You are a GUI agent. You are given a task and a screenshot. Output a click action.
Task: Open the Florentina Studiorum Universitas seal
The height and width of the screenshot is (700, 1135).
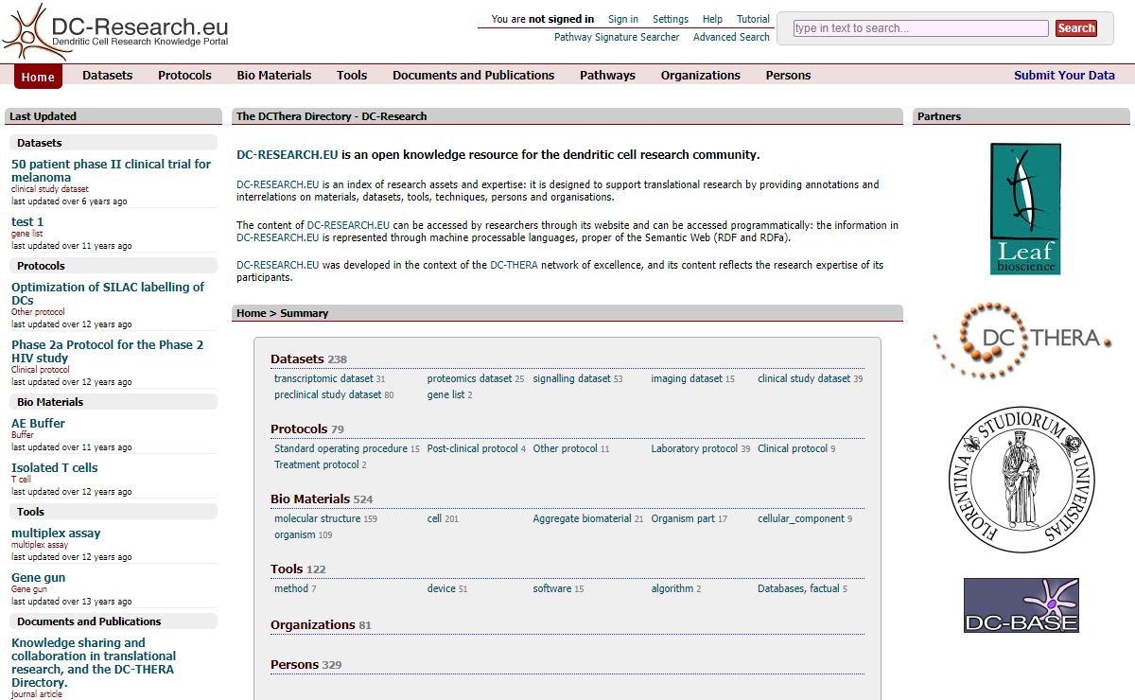coord(1021,479)
